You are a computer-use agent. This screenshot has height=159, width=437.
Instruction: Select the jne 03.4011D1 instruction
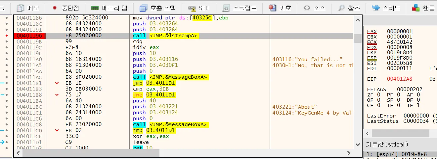coord(154,95)
